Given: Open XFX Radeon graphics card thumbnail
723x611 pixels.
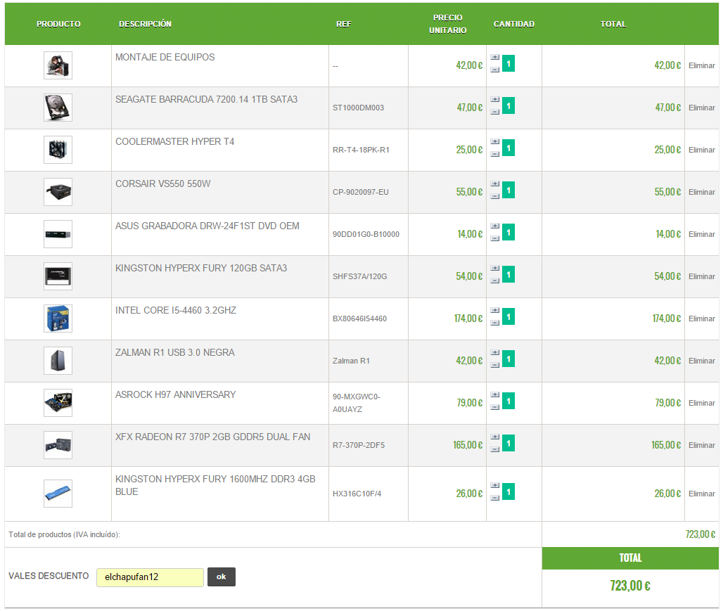Looking at the screenshot, I should (x=58, y=445).
